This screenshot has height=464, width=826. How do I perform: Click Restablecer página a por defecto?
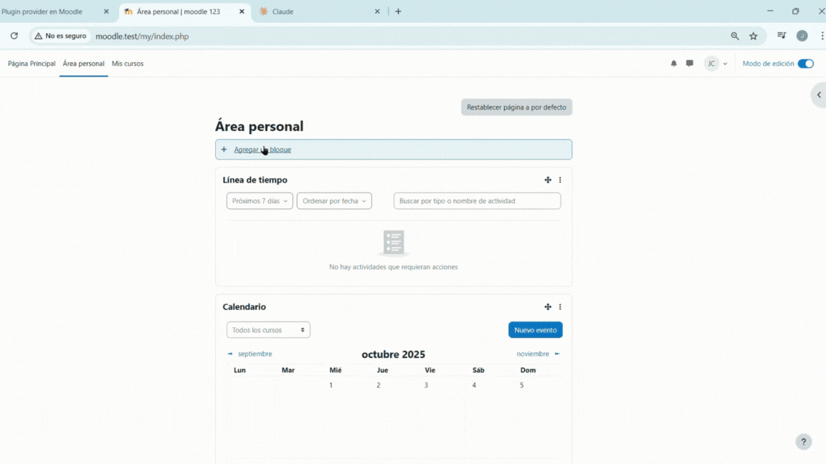516,107
